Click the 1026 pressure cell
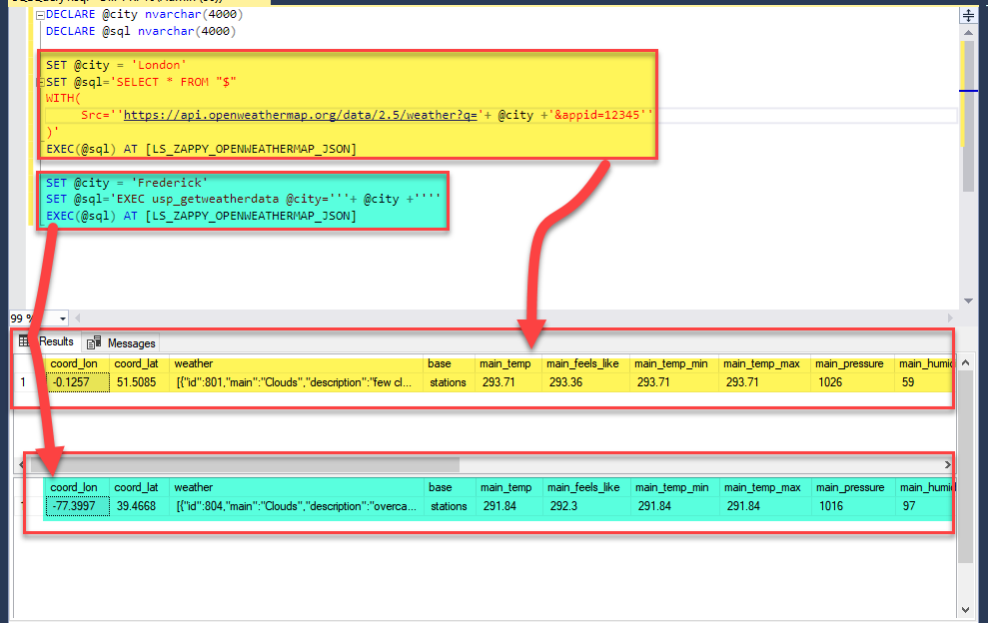The image size is (988, 623). pyautogui.click(x=852, y=382)
